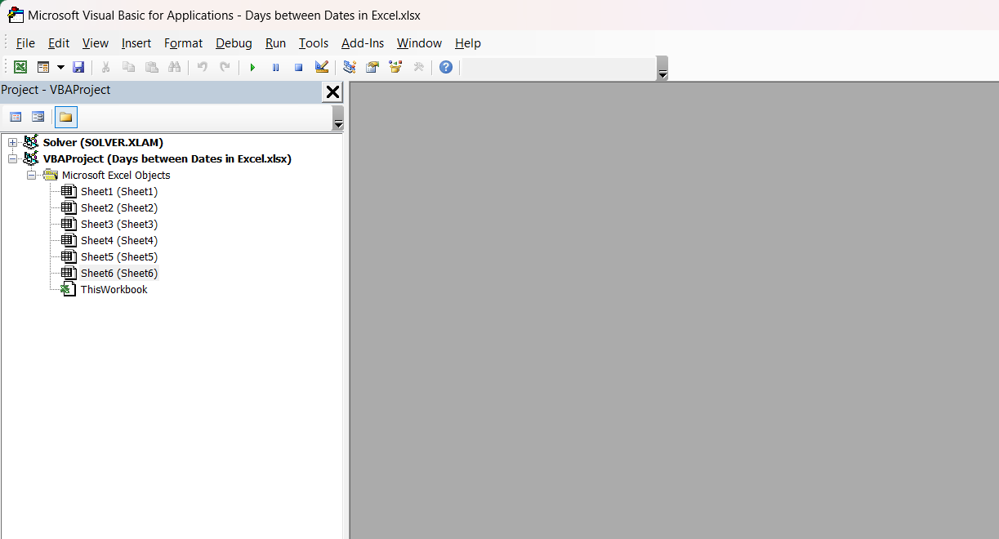Open the Add-Ins menu

pos(363,43)
